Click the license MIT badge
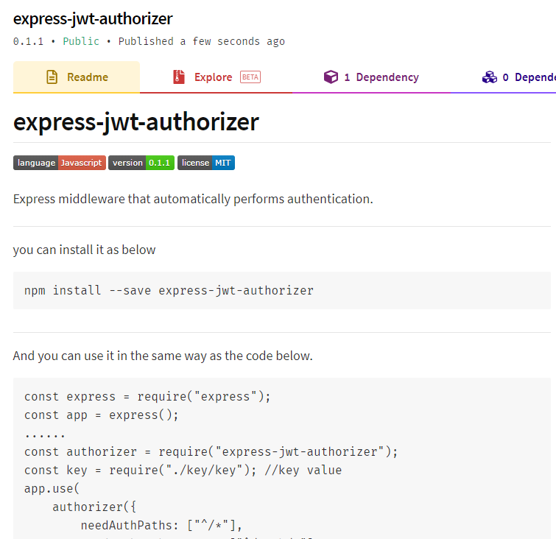Screen dimensions: 556x539 206,163
